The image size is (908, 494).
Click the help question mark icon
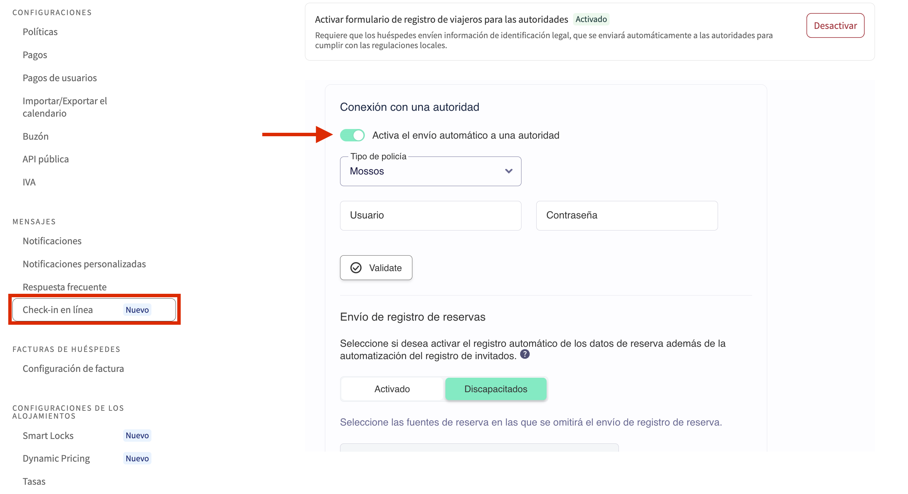point(525,354)
